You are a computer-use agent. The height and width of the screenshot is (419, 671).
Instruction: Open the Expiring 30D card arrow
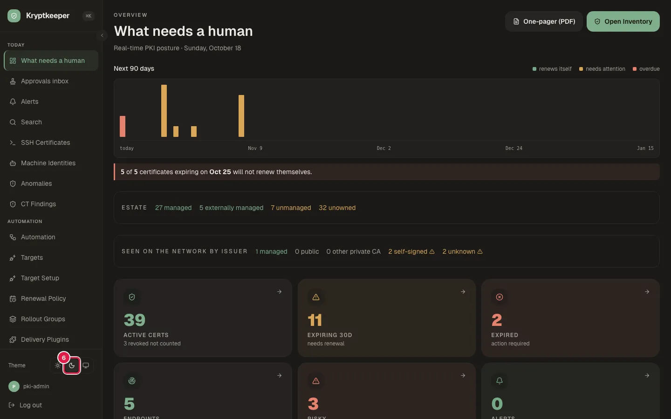pyautogui.click(x=463, y=292)
